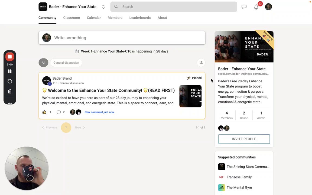Image resolution: width=312 pixels, height=195 pixels.
Task: View the 4 Members count
Action: pyautogui.click(x=227, y=115)
